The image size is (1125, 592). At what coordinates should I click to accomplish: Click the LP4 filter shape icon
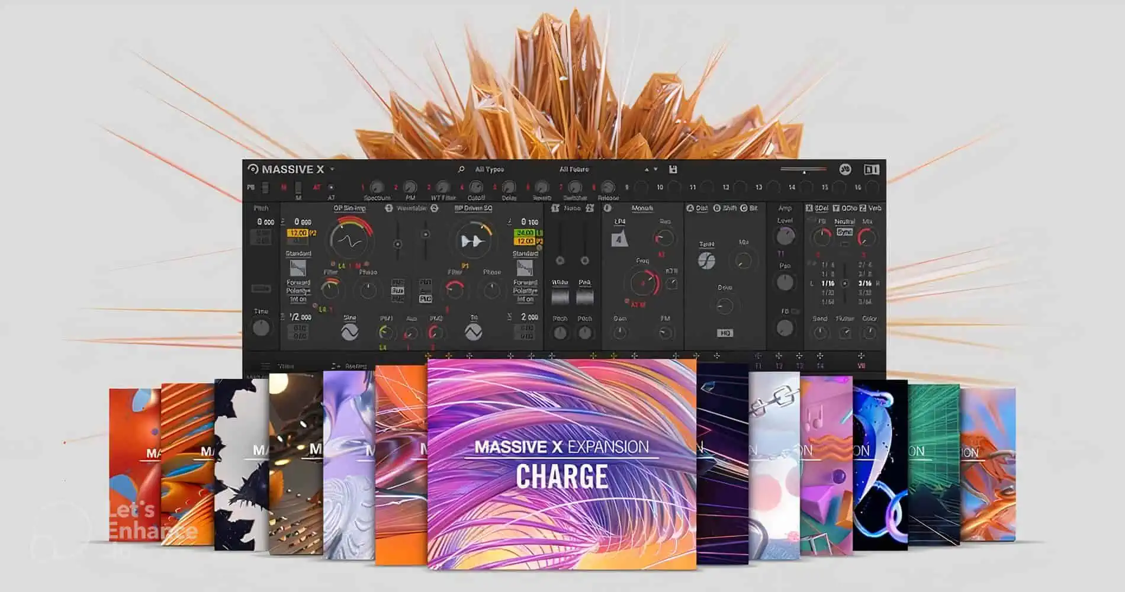point(619,239)
